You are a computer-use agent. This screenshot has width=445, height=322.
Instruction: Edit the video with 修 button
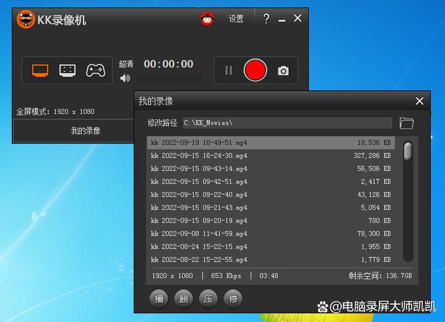click(233, 298)
